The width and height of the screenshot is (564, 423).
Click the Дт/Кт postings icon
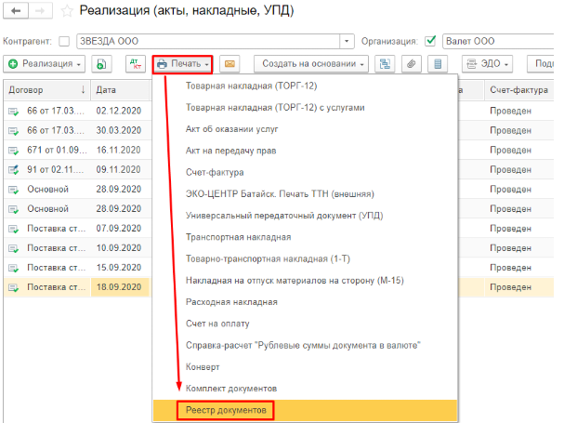(136, 64)
